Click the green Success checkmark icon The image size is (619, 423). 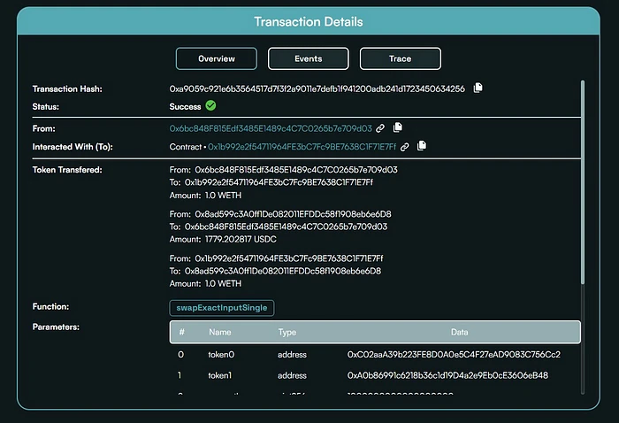point(210,106)
